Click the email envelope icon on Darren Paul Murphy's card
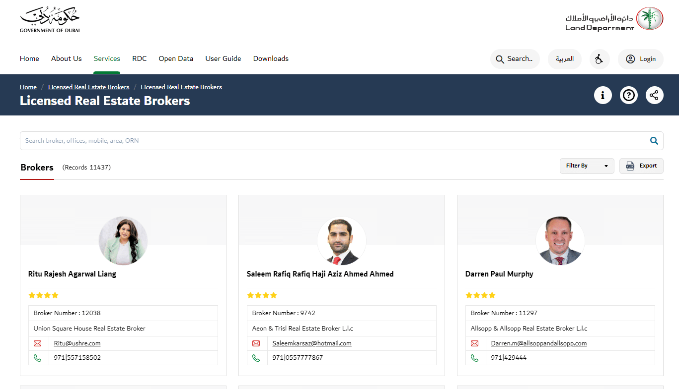The height and width of the screenshot is (389, 679). [474, 343]
